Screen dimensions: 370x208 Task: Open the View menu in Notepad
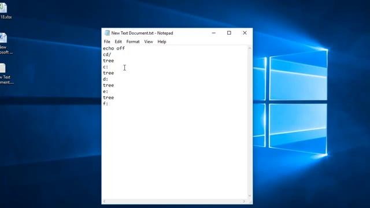click(x=149, y=42)
